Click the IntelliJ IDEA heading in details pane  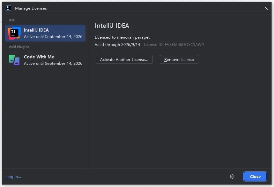click(112, 26)
